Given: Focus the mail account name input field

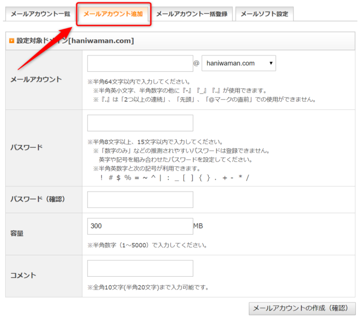Looking at the screenshot, I should [x=140, y=64].
